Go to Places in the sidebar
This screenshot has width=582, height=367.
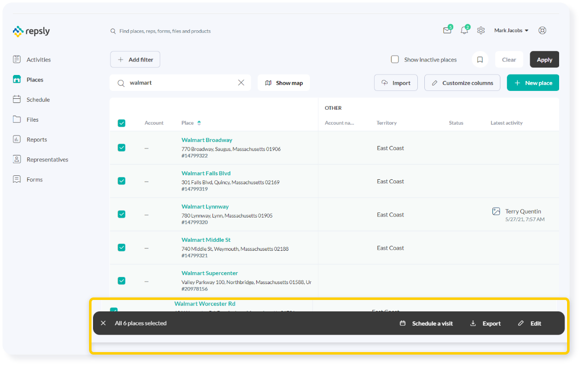click(x=35, y=79)
